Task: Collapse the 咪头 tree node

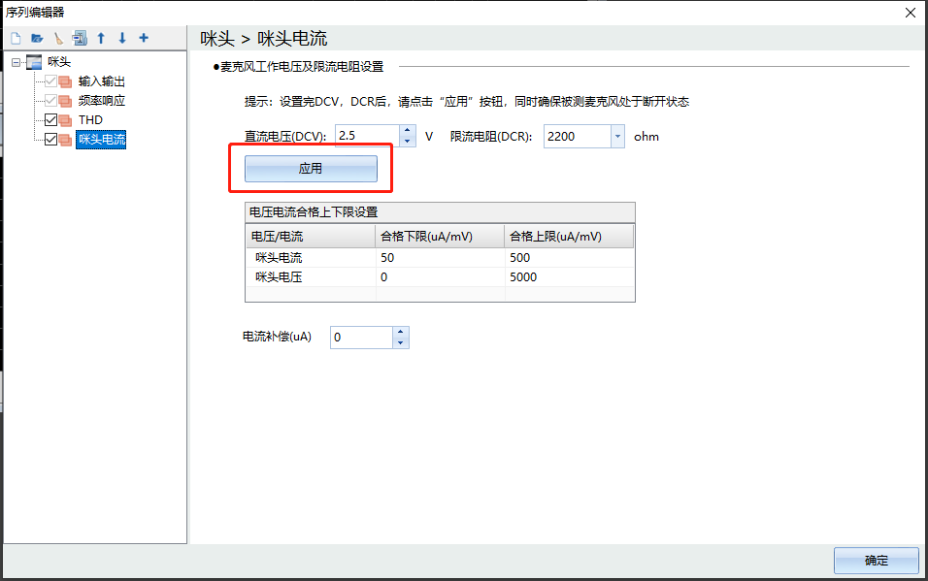Action: (x=16, y=62)
